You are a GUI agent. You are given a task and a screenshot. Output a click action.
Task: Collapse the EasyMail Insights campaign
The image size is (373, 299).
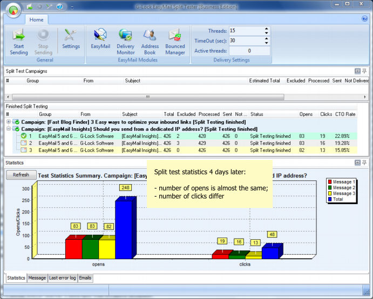(x=9, y=129)
